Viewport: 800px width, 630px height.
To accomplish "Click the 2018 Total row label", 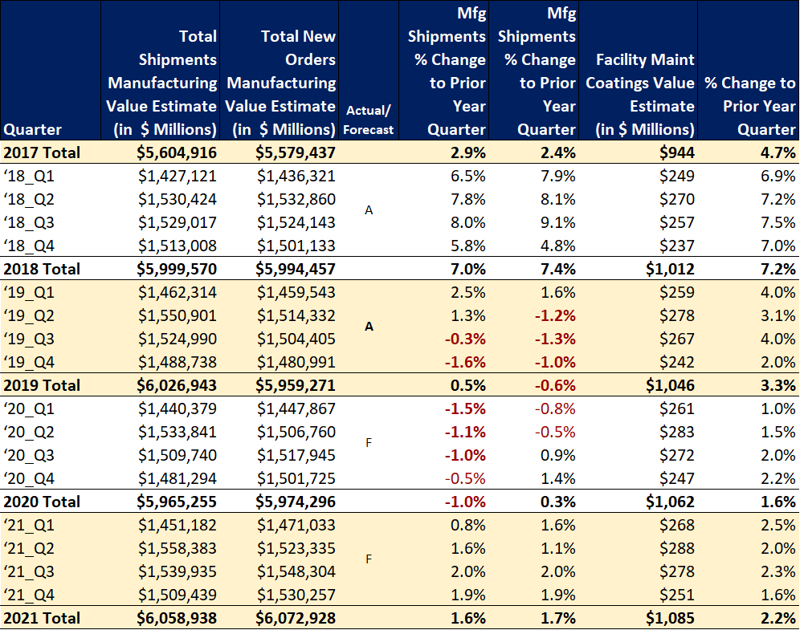I will click(42, 269).
